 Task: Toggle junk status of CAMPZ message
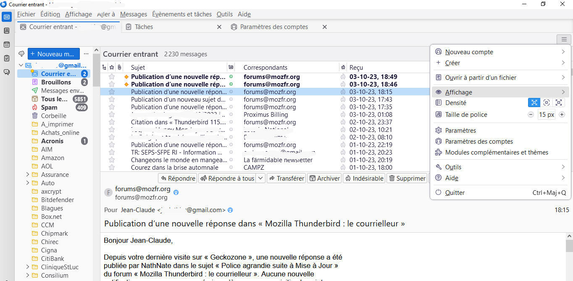point(343,168)
